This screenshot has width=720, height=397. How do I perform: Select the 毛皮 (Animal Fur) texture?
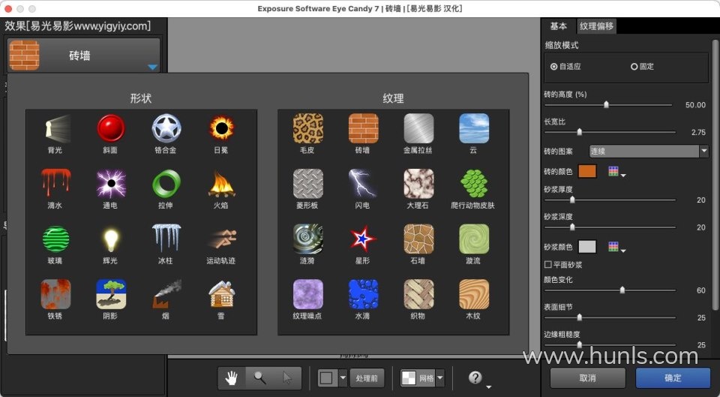(307, 128)
